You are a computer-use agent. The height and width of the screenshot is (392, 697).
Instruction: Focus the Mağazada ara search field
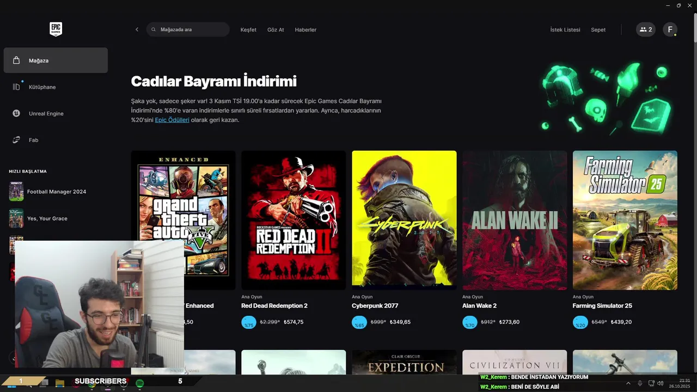[188, 29]
